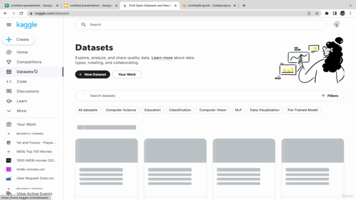The image size is (356, 200).
Task: Select the All datasets chip
Action: [88, 110]
